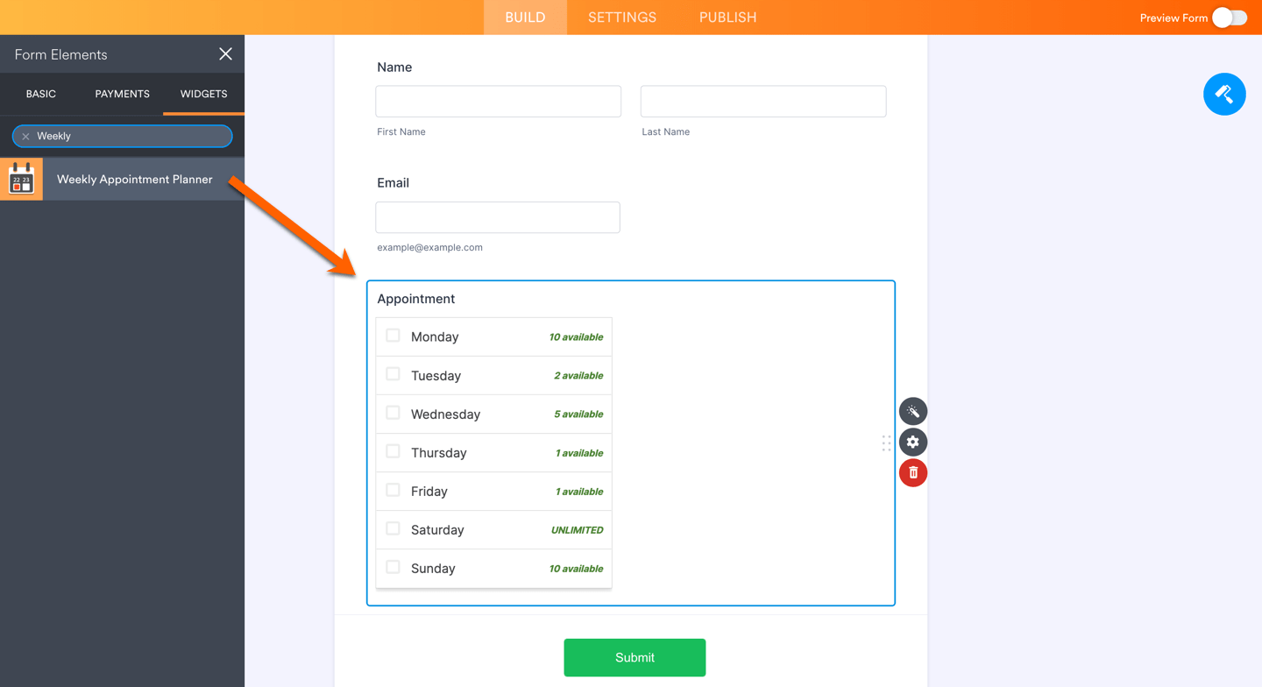Click Tuesday's 2 available text

coord(578,376)
